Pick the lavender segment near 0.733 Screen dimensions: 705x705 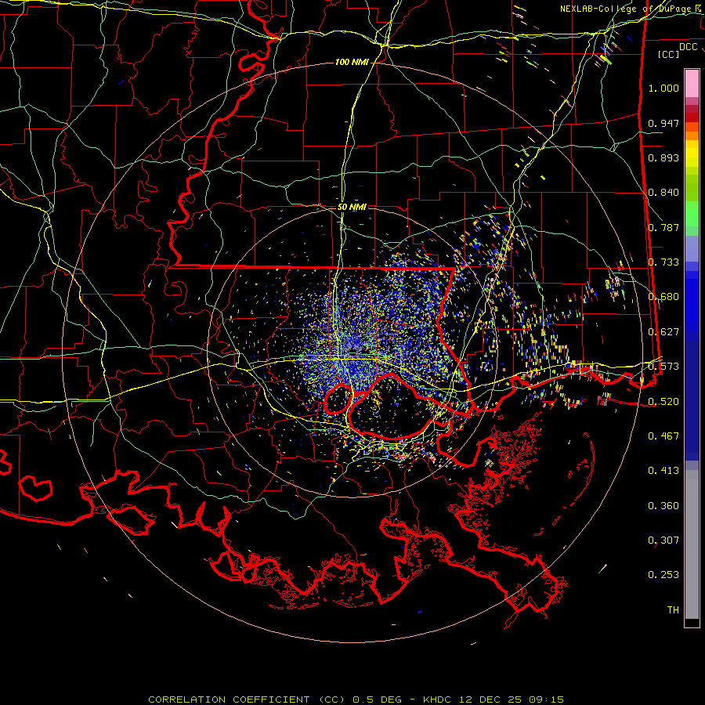[x=692, y=248]
